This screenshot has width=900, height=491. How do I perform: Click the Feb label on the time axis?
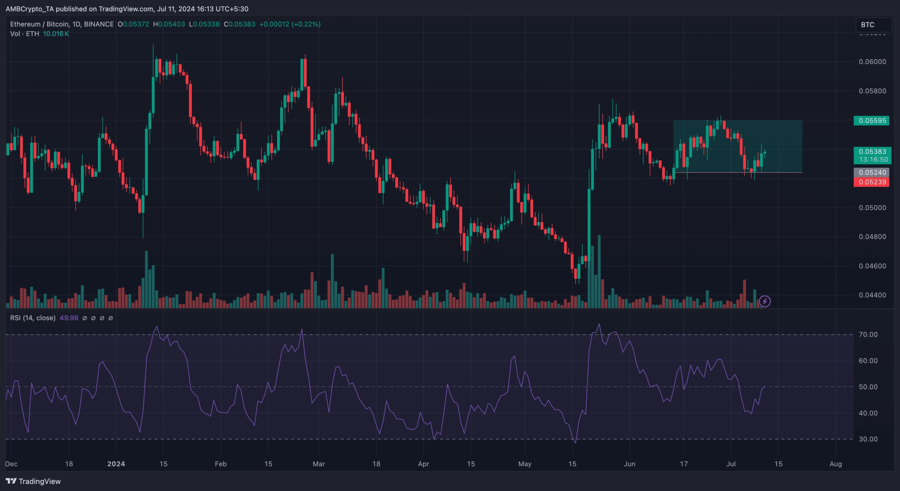click(x=221, y=464)
